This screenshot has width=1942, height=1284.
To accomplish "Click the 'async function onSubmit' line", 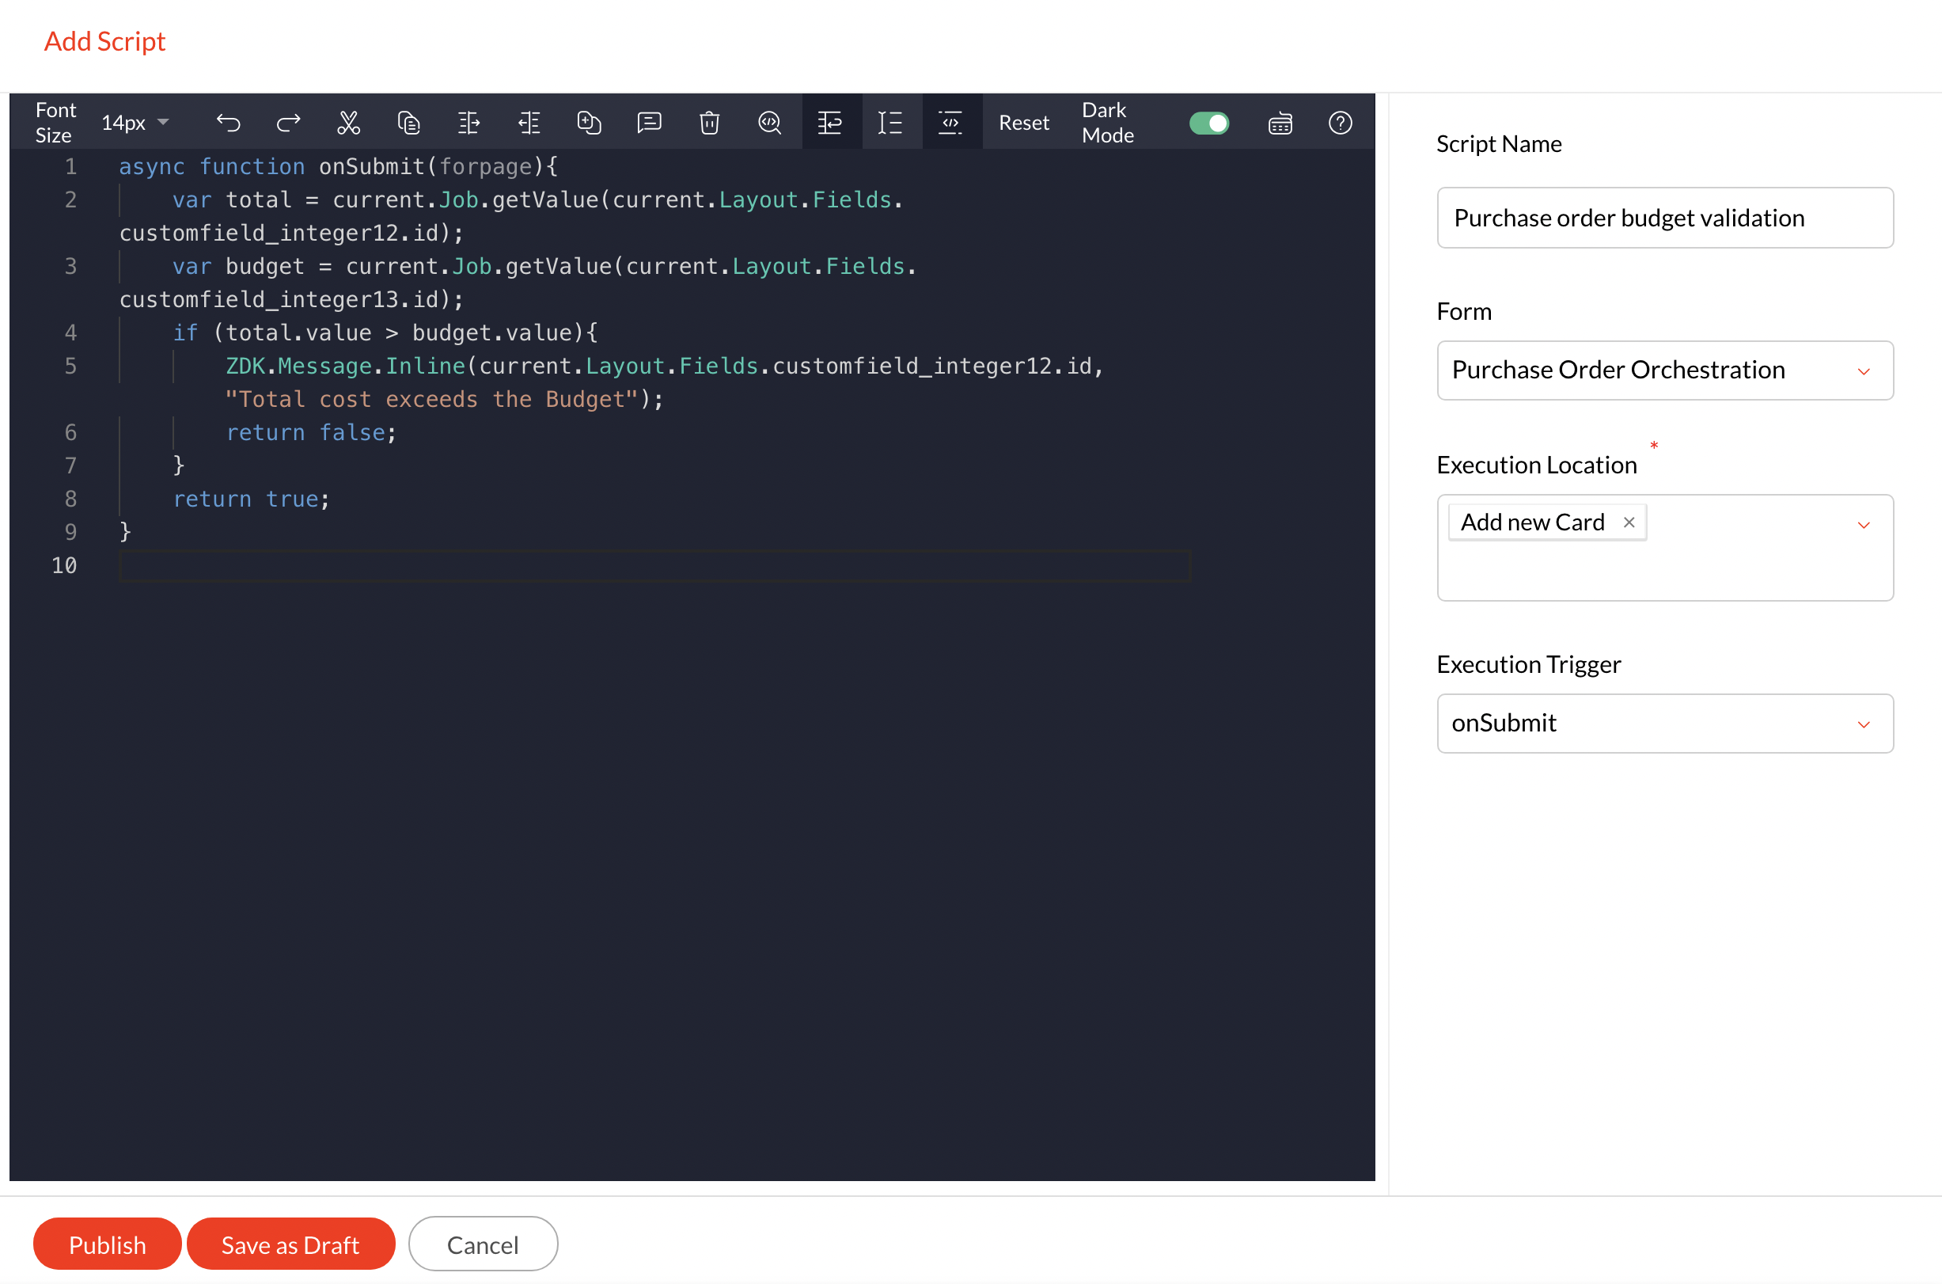I will tap(338, 167).
